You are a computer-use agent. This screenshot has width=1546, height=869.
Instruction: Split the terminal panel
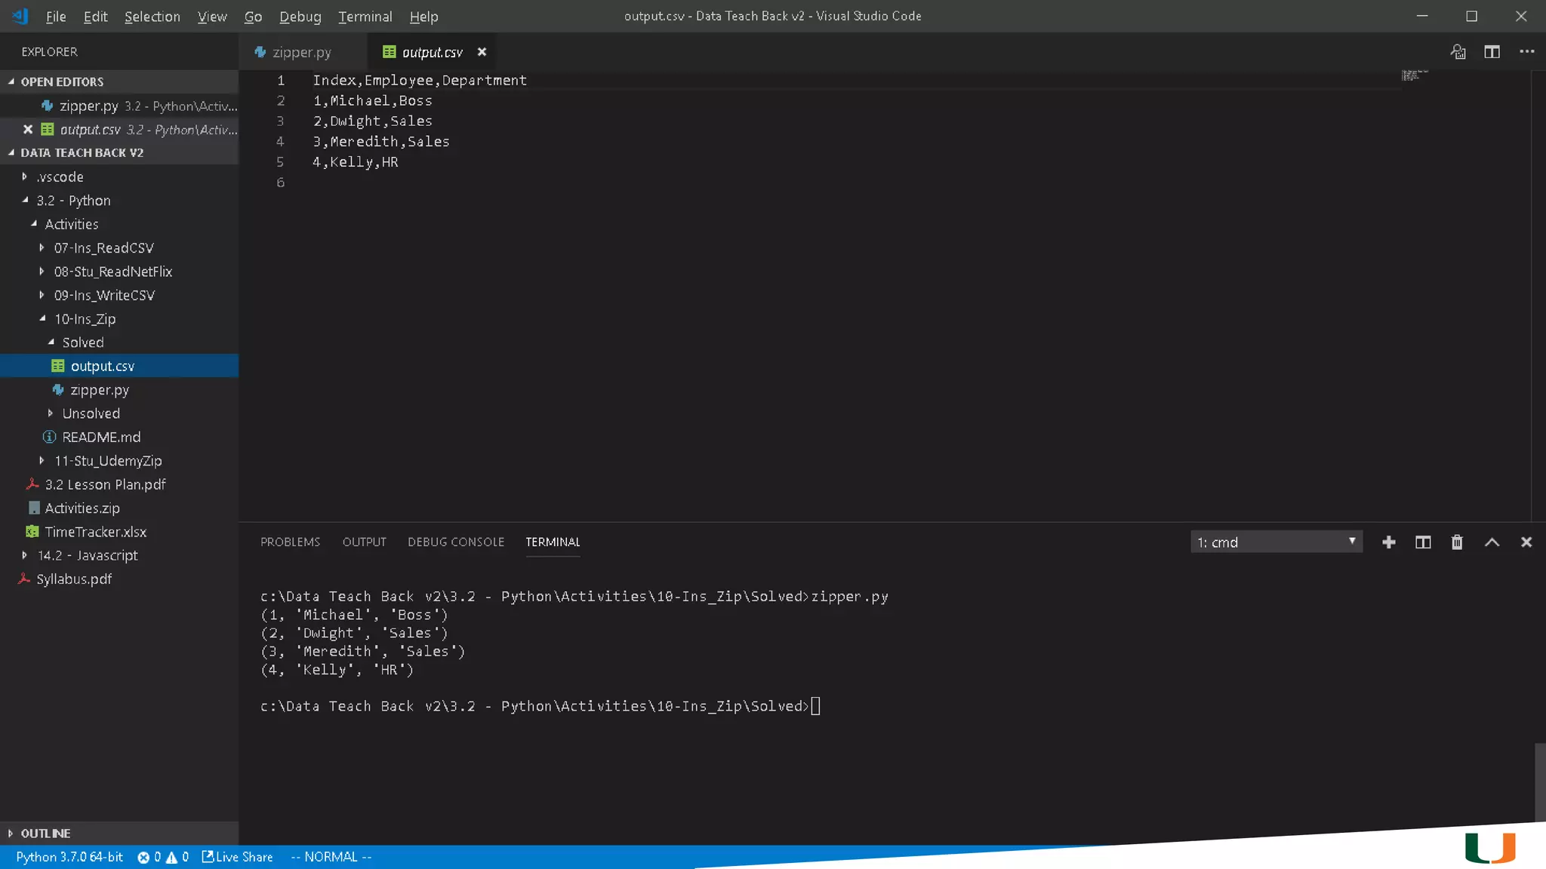point(1422,542)
